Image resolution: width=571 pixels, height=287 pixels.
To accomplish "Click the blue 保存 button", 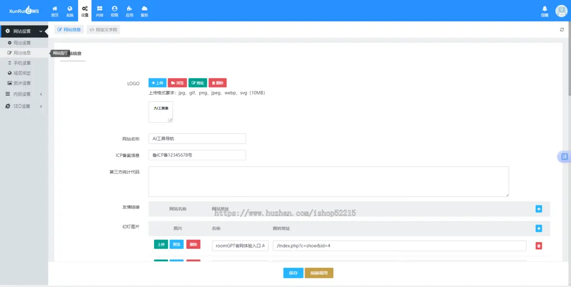I will [293, 273].
